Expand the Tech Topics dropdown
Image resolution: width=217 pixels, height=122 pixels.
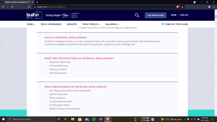(x=91, y=24)
